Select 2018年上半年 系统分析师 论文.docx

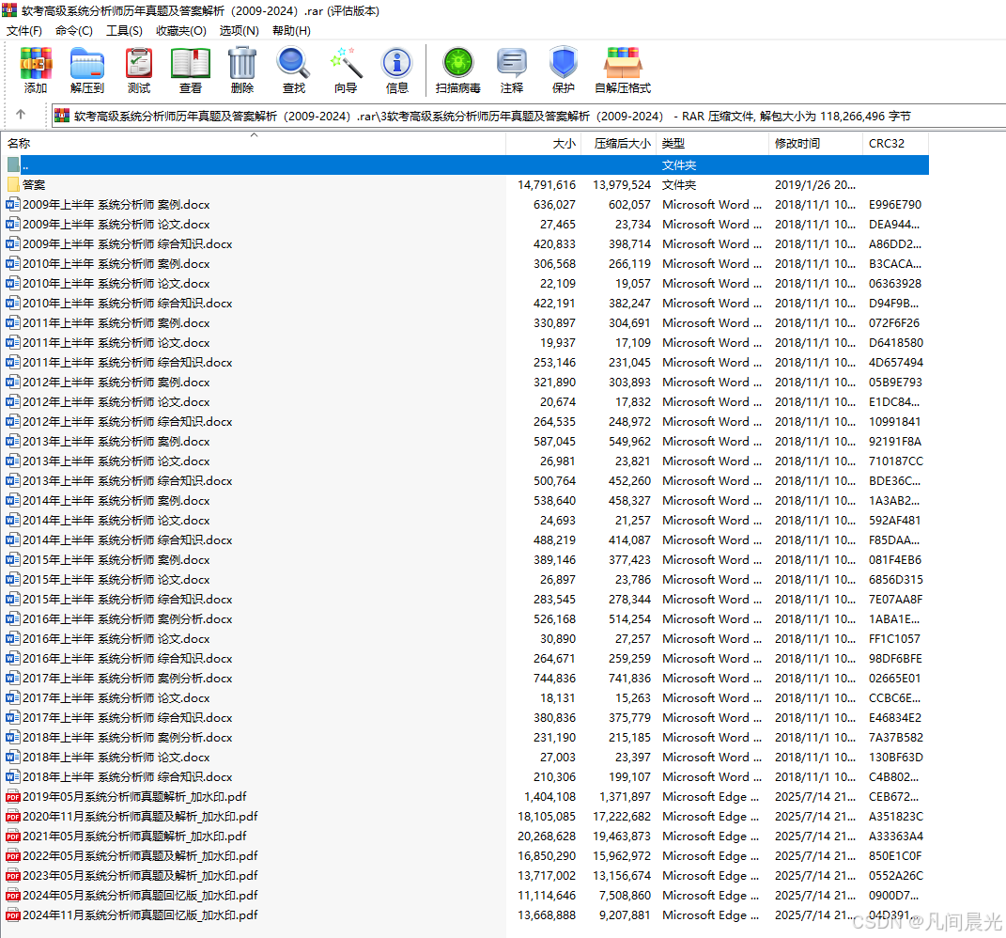point(467,758)
